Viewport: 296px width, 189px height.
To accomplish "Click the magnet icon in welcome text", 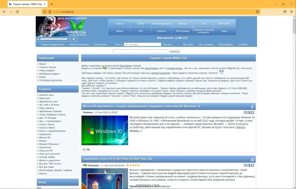I will (221, 72).
